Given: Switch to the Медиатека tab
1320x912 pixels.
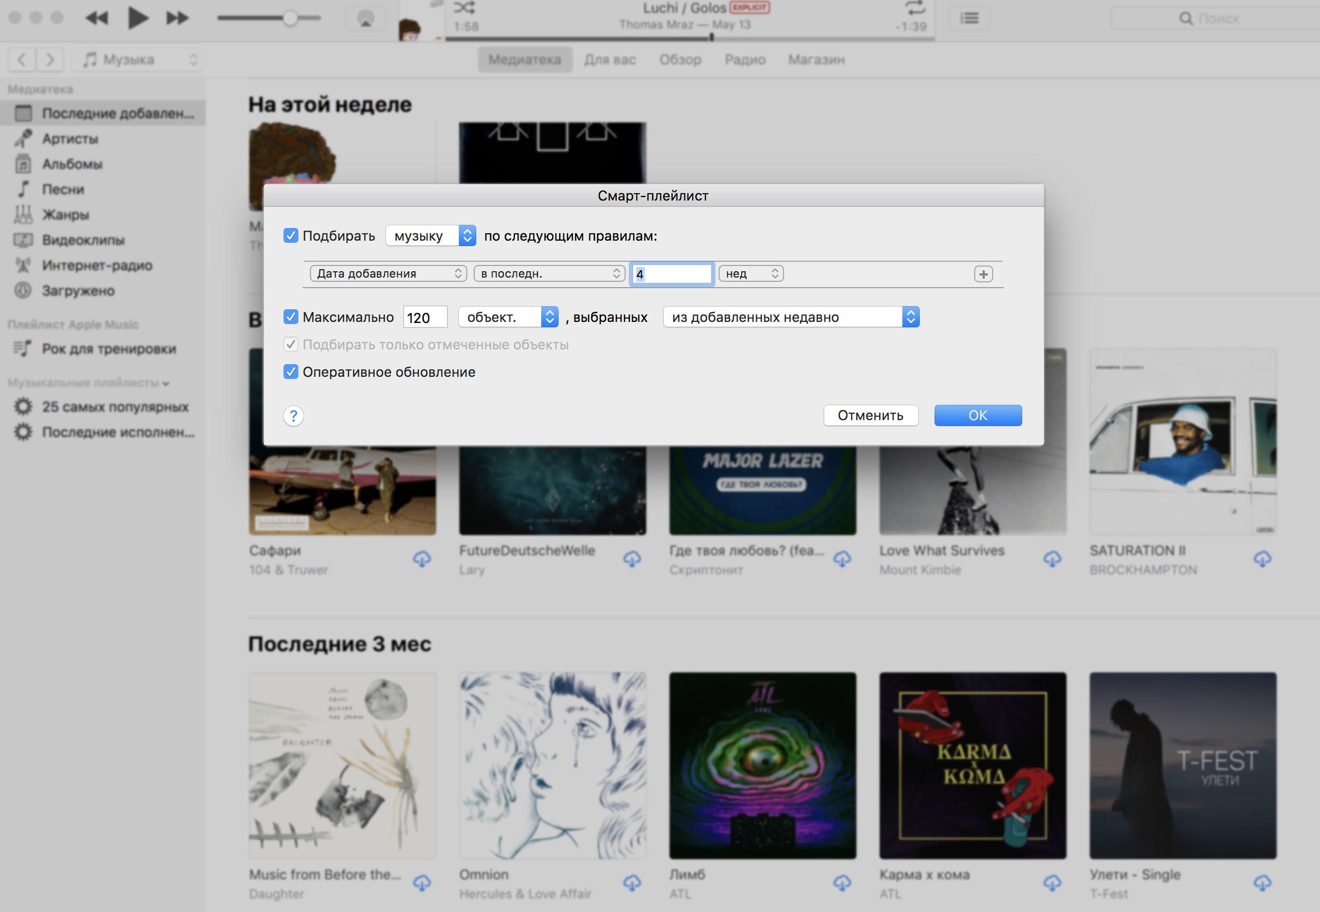Looking at the screenshot, I should [x=525, y=60].
